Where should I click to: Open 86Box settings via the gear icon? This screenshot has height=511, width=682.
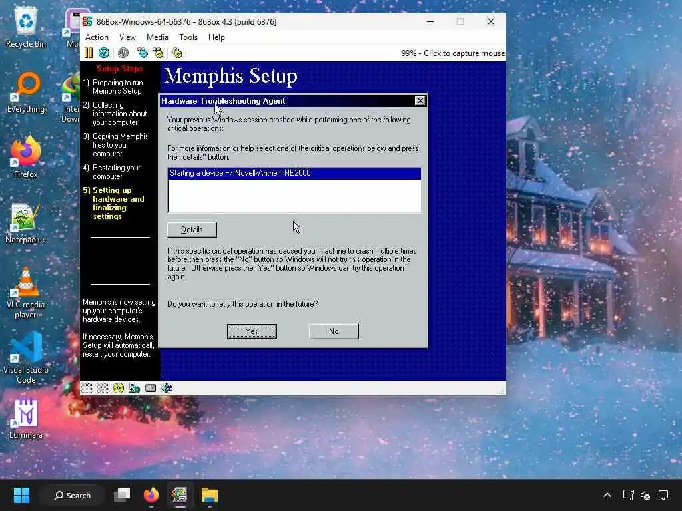(x=177, y=53)
